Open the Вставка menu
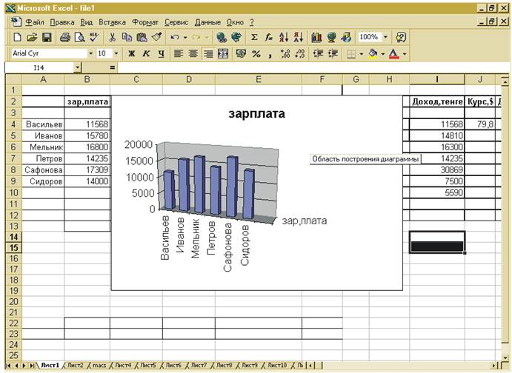512x373 pixels. (113, 22)
